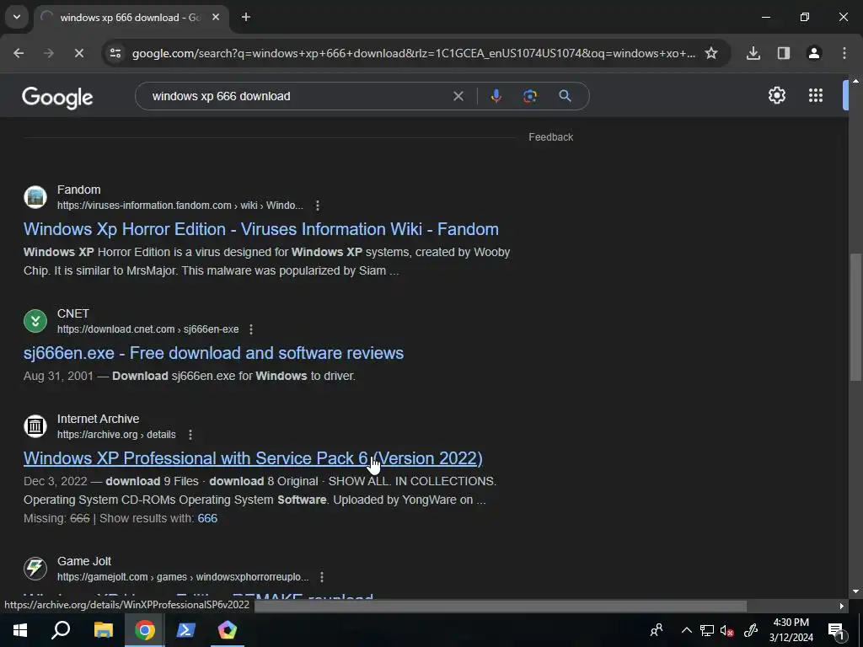Search by image with Lens icon
863x647 pixels.
[530, 96]
